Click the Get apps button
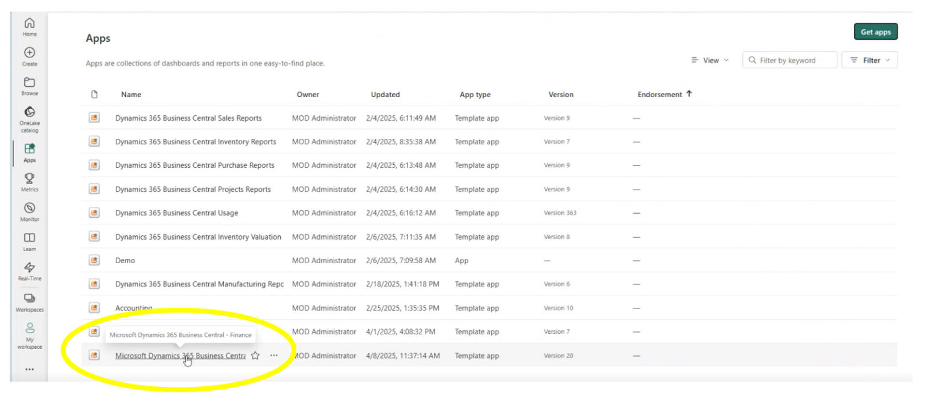The image size is (927, 402). (876, 31)
